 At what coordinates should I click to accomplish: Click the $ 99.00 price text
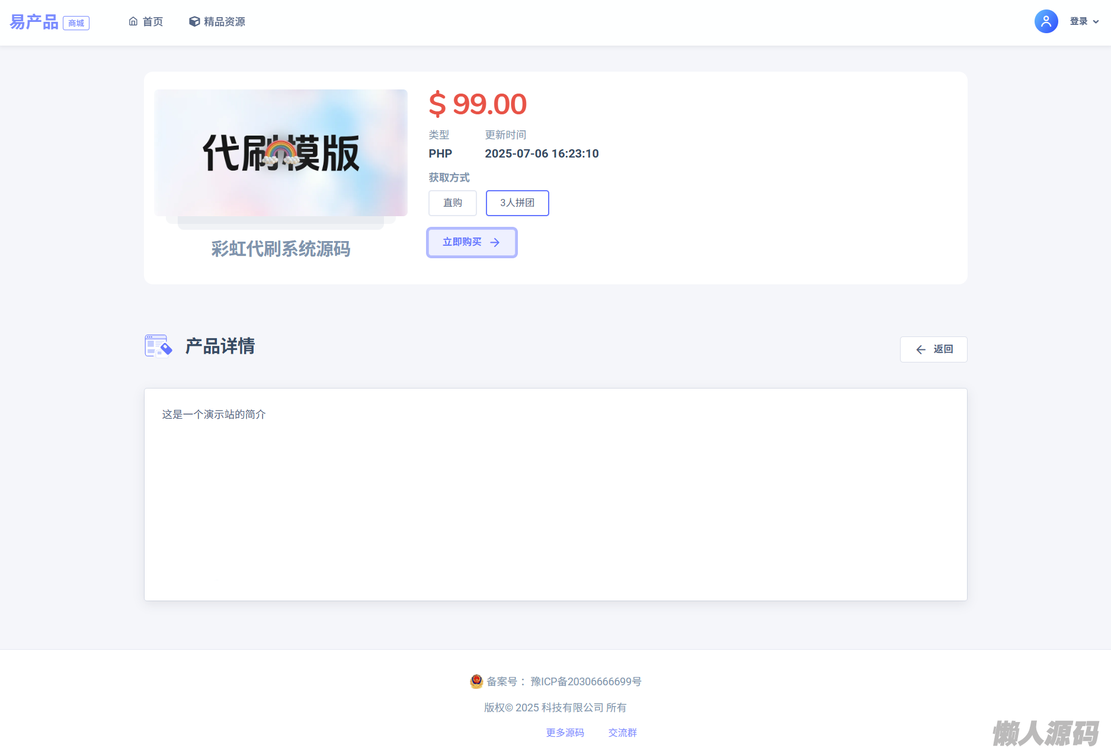pos(478,104)
